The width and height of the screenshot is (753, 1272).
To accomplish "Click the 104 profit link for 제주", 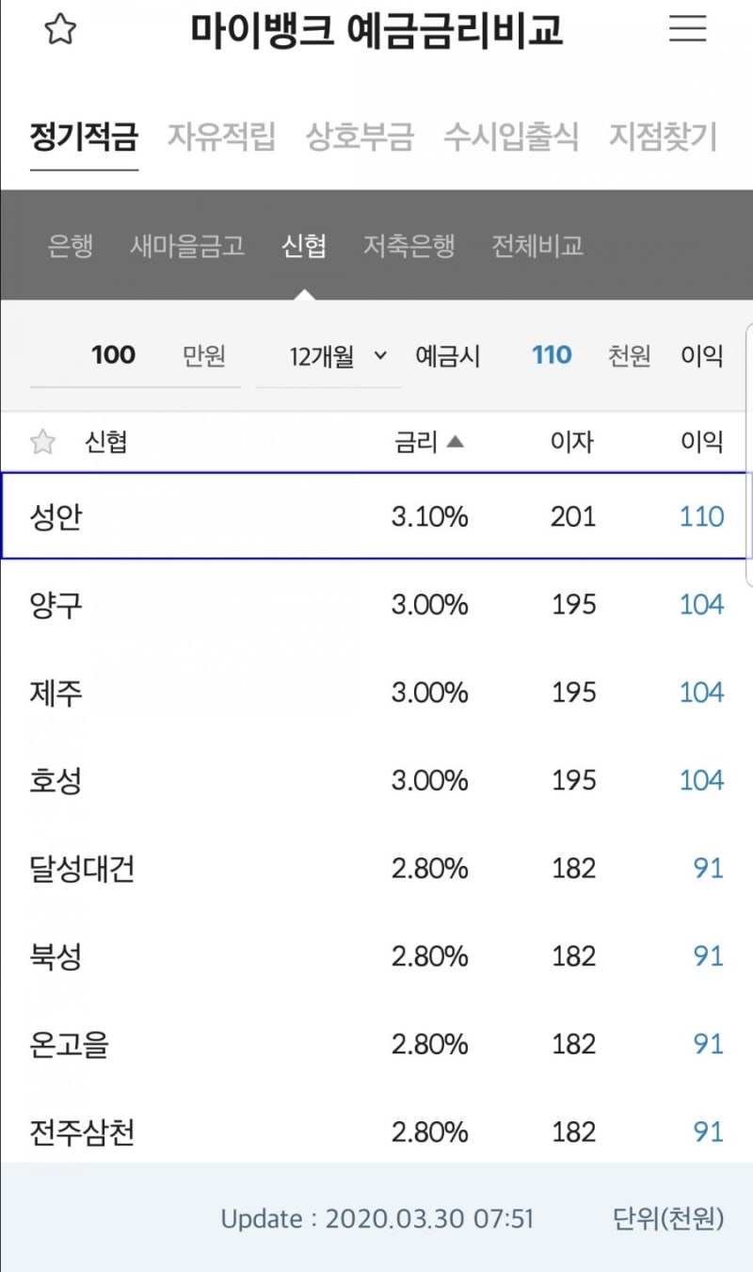I will (x=701, y=693).
